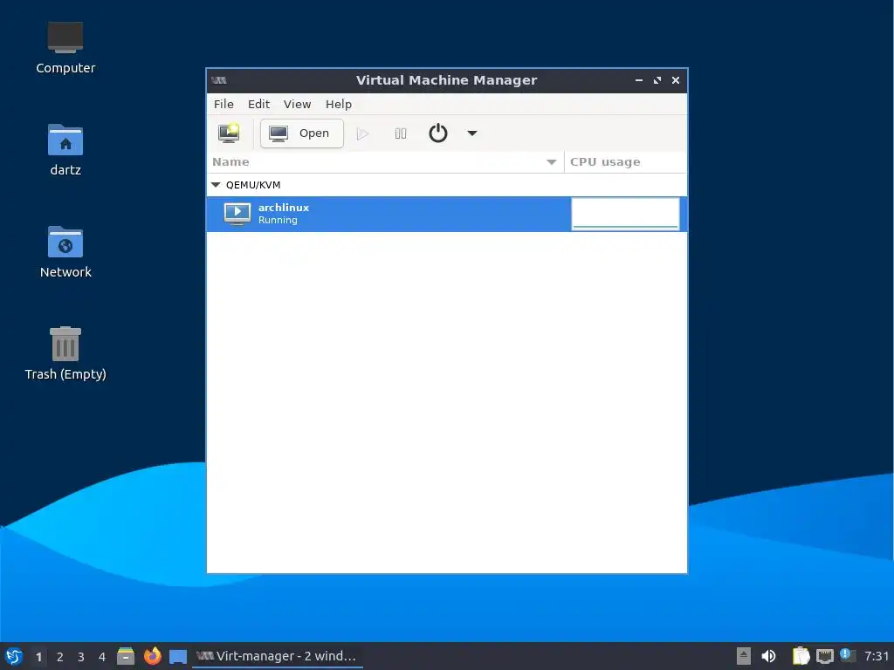Pause the virtual machine
Image resolution: width=894 pixels, height=670 pixels.
pyautogui.click(x=400, y=133)
